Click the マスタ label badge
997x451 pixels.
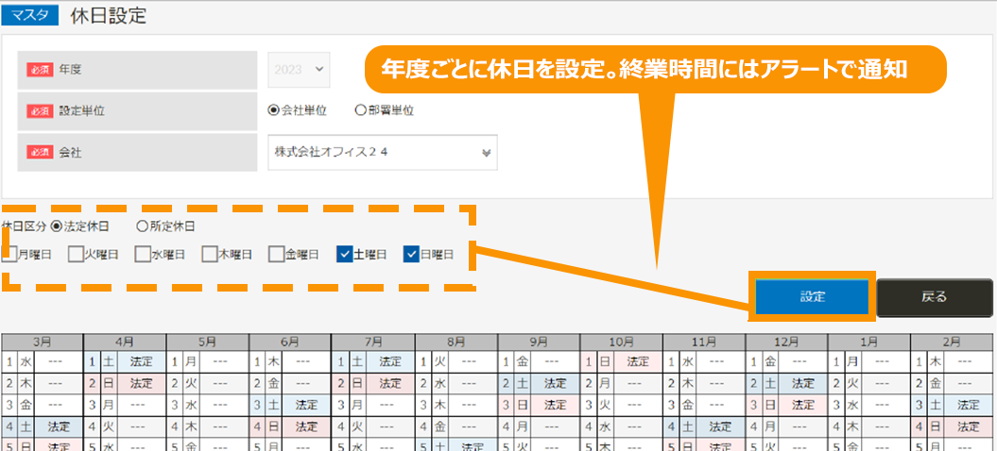click(33, 16)
